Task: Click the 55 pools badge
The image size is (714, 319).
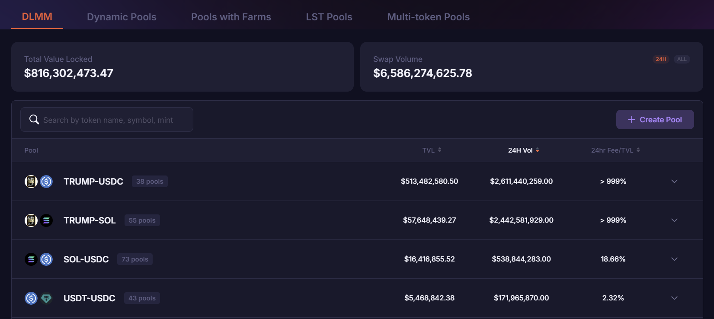Action: click(142, 220)
